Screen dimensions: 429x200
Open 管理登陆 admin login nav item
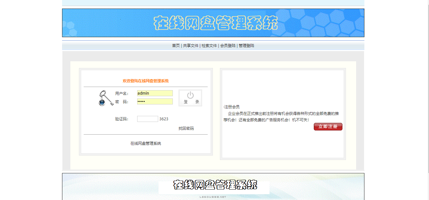click(x=247, y=45)
